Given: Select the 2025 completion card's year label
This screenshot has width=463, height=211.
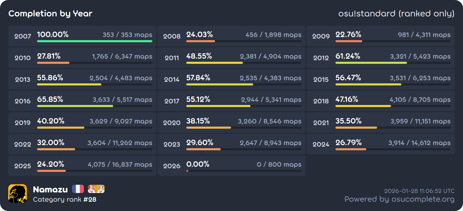Looking at the screenshot, I should coord(23,166).
